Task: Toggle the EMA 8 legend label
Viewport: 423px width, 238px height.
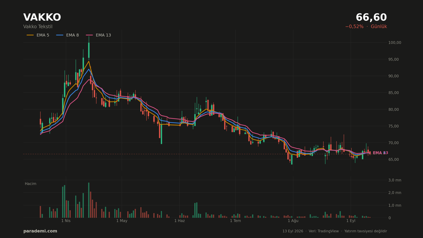Action: coord(72,35)
